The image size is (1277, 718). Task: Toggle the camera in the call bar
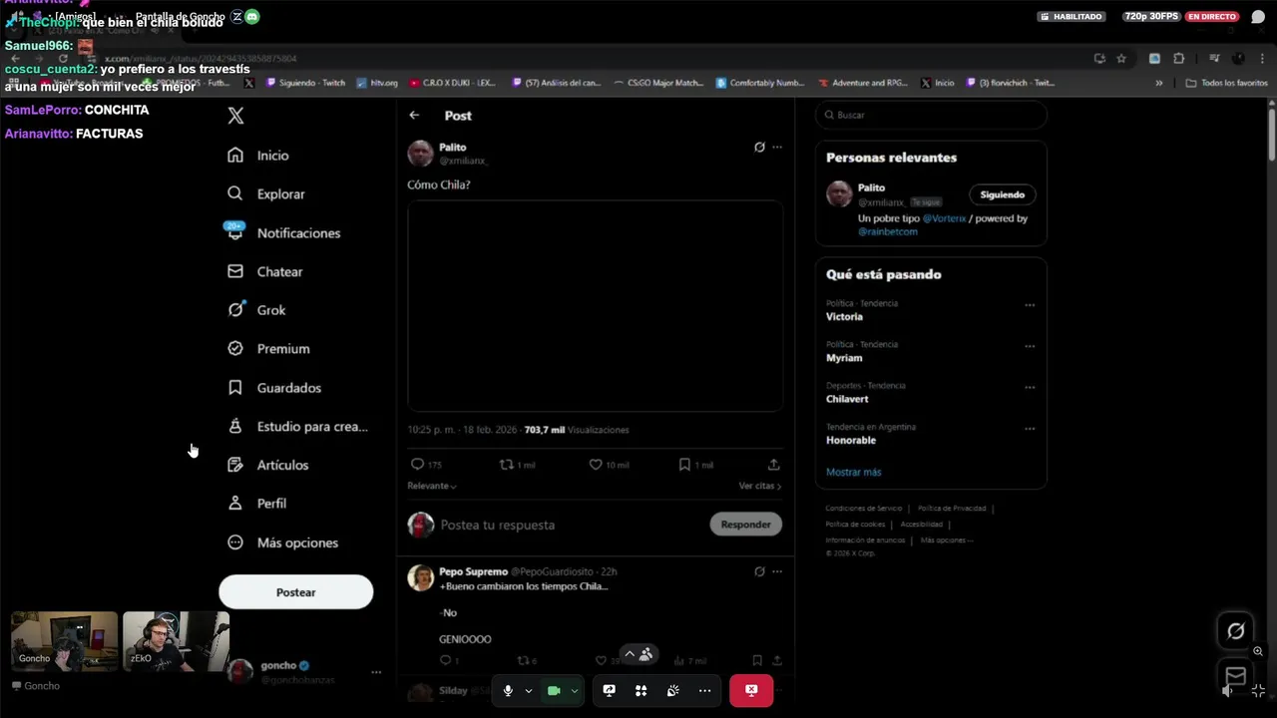554,690
